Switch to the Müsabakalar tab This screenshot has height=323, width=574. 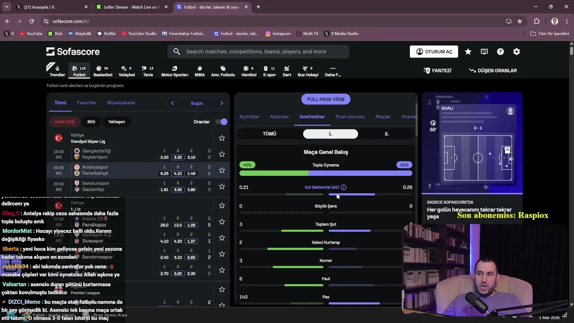coord(121,103)
